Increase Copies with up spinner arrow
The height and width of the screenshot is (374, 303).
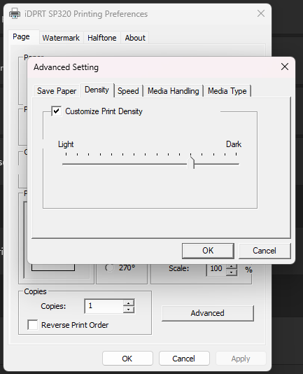coord(129,303)
